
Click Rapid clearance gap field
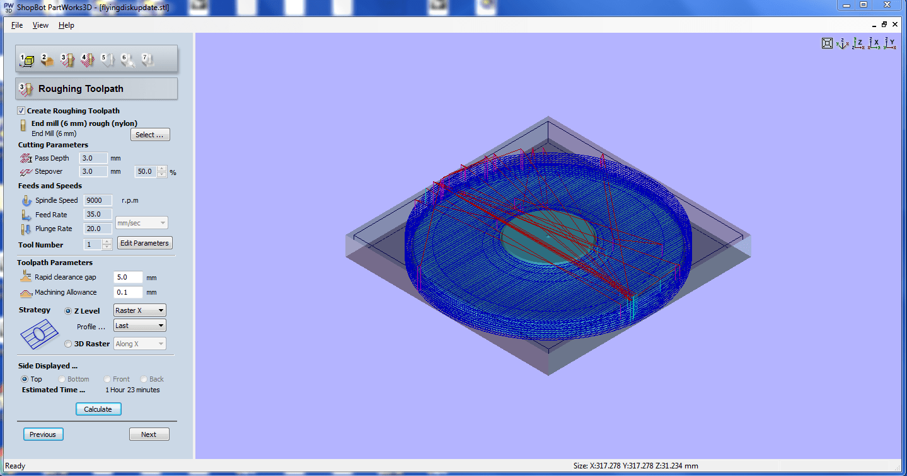pos(129,277)
